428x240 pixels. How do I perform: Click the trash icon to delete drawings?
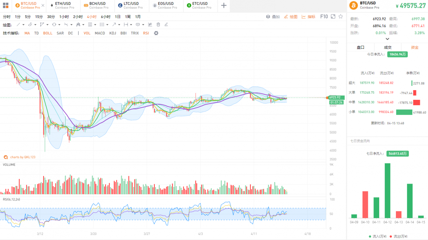(x=158, y=25)
